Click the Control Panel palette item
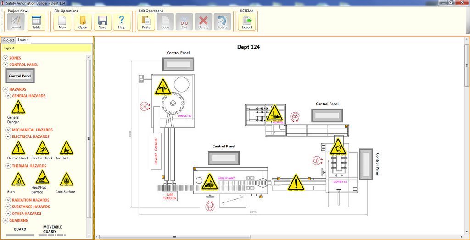The width and height of the screenshot is (470, 240). (x=20, y=76)
